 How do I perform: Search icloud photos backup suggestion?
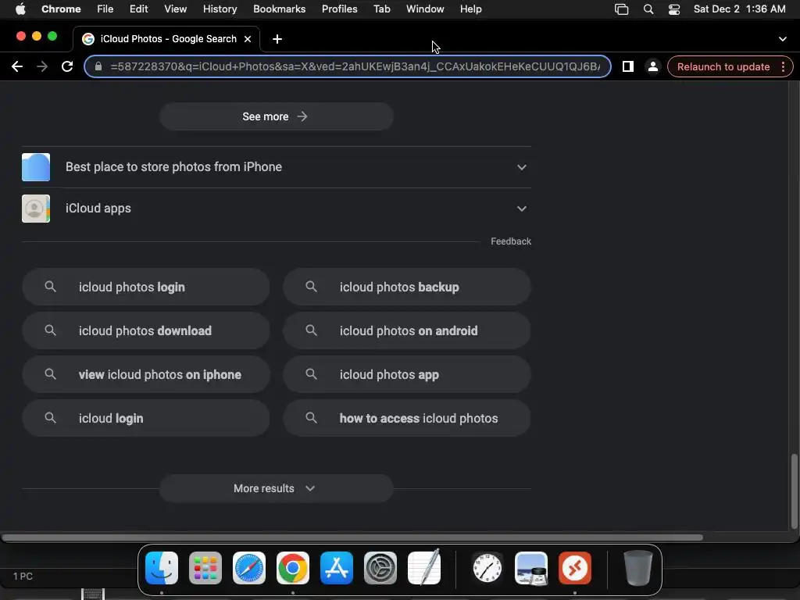tap(406, 287)
